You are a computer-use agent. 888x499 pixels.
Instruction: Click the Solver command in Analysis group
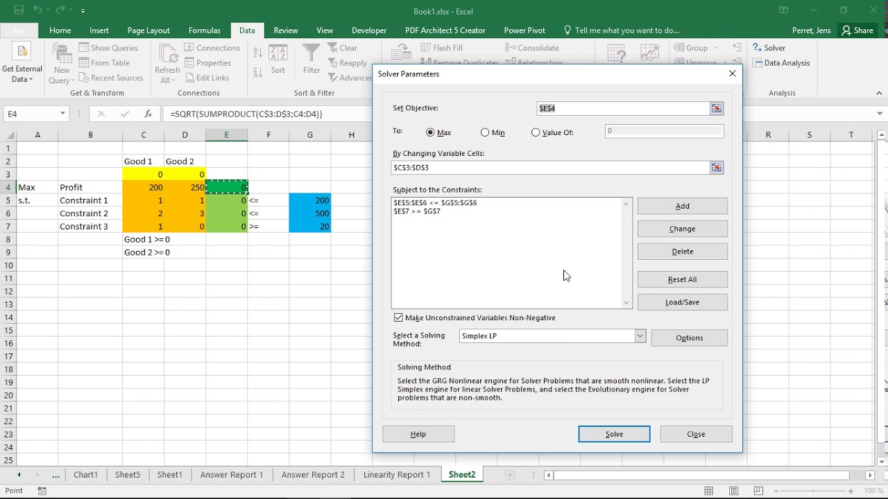pyautogui.click(x=769, y=48)
